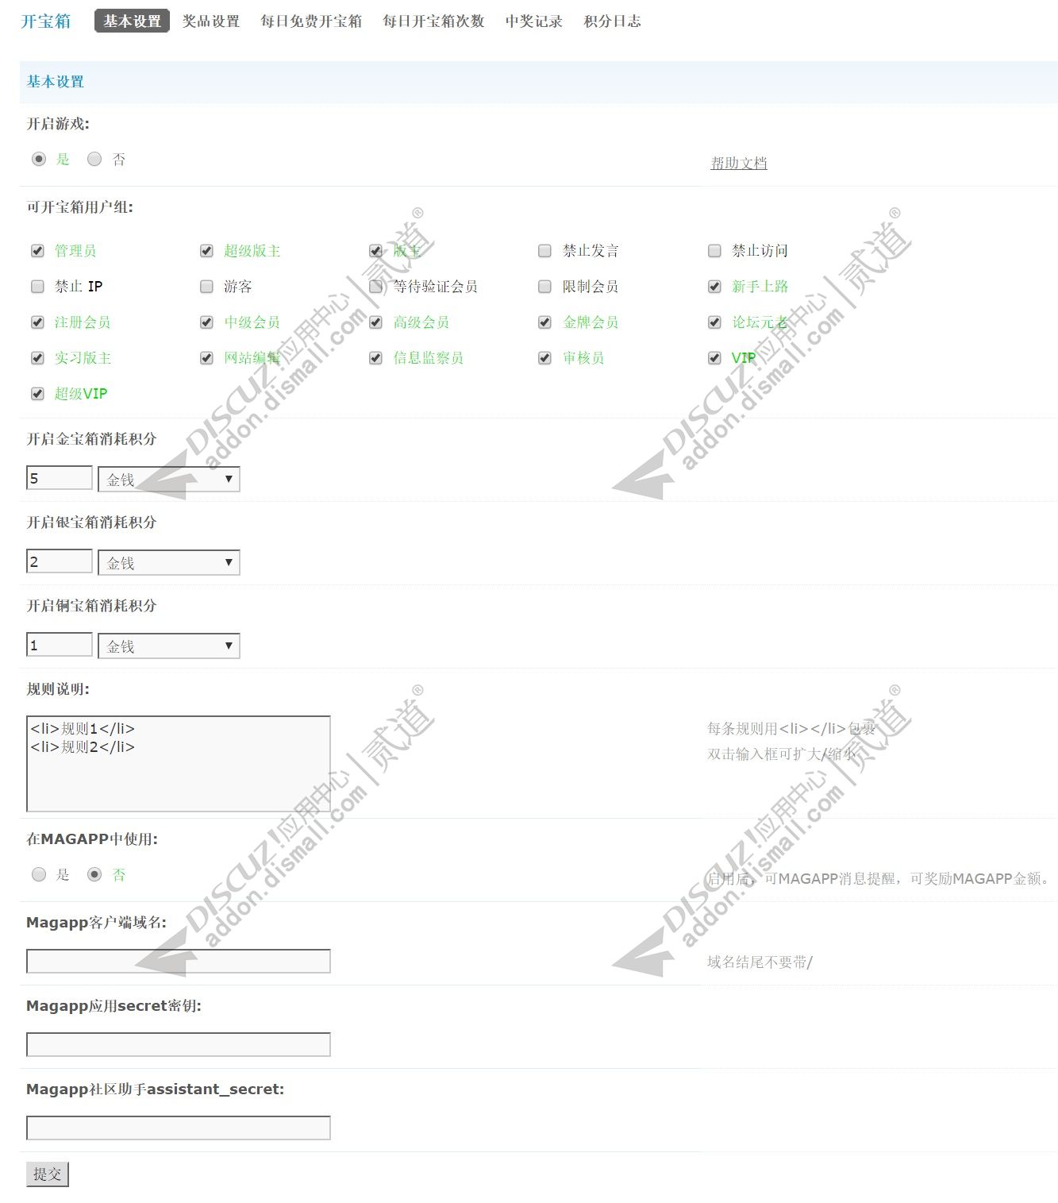Select 否 for 在MAGAPP中使用
This screenshot has width=1058, height=1203.
[x=94, y=875]
